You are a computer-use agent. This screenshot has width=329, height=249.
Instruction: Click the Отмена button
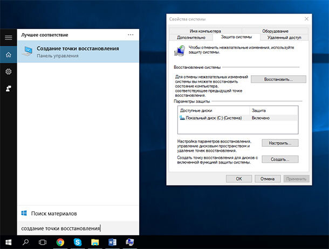tap(268, 179)
